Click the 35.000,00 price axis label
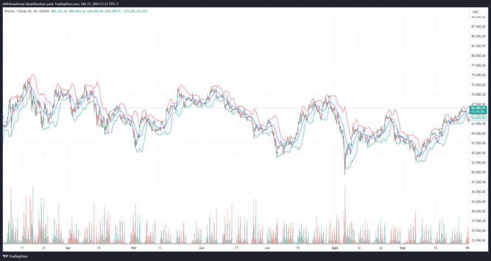Image resolution: width=491 pixels, height=261 pixels. [x=478, y=230]
